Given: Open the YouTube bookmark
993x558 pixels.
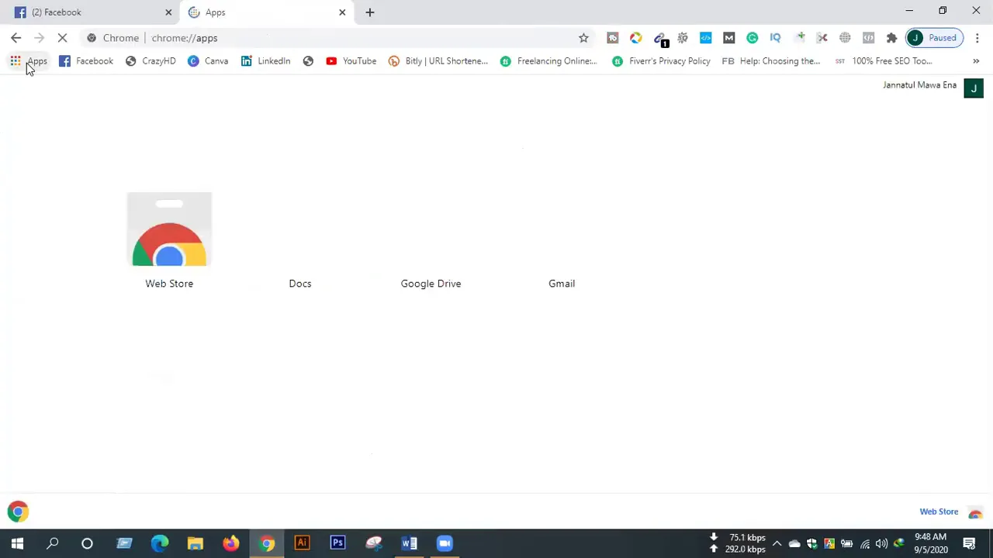Looking at the screenshot, I should point(351,61).
